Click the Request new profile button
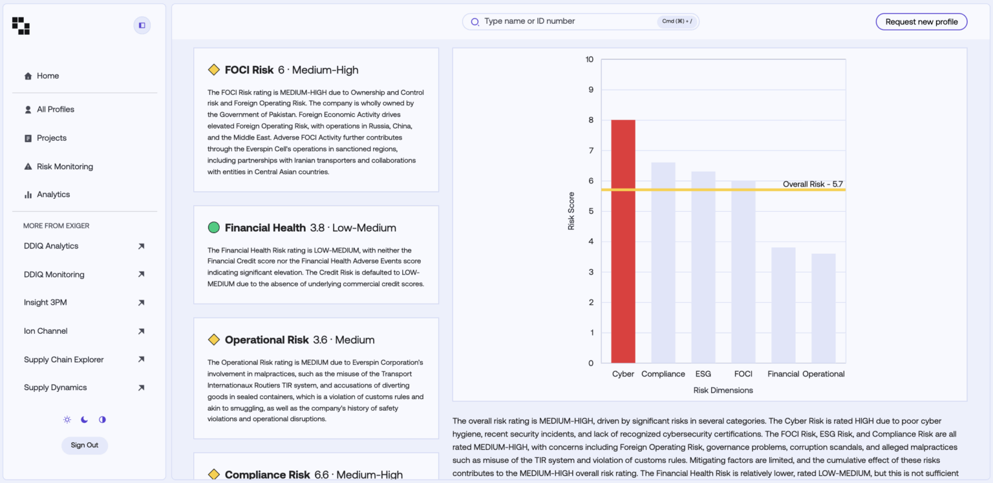 click(x=921, y=21)
